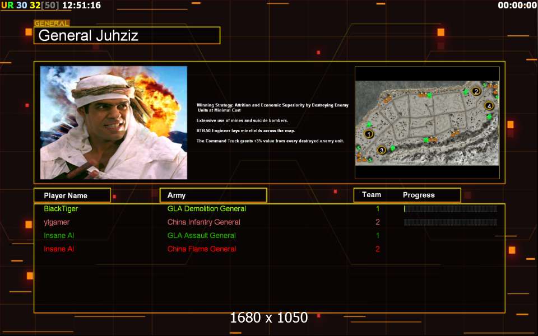Select Insane AI in the China Flame General row
538x336 pixels.
click(x=59, y=249)
